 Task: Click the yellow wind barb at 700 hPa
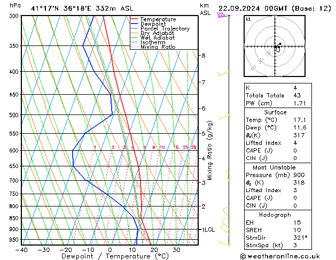228,175
